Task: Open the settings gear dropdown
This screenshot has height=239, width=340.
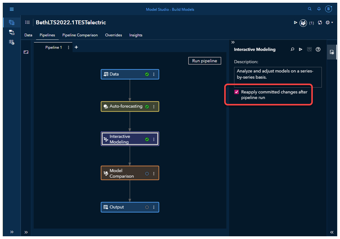Action: point(329,22)
